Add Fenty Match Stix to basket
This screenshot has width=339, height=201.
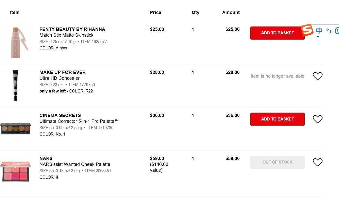click(277, 33)
